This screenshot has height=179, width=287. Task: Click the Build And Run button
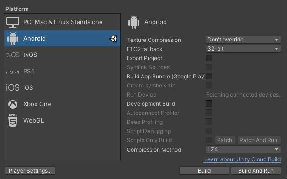256,171
